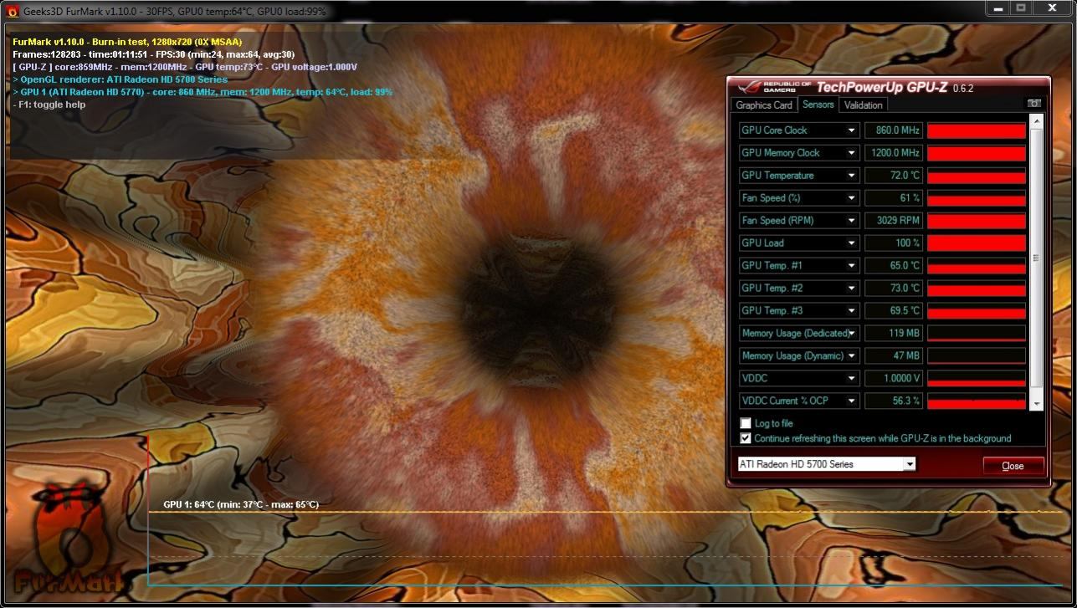Maximize the FurMark window
The width and height of the screenshot is (1077, 608).
pyautogui.click(x=1021, y=8)
